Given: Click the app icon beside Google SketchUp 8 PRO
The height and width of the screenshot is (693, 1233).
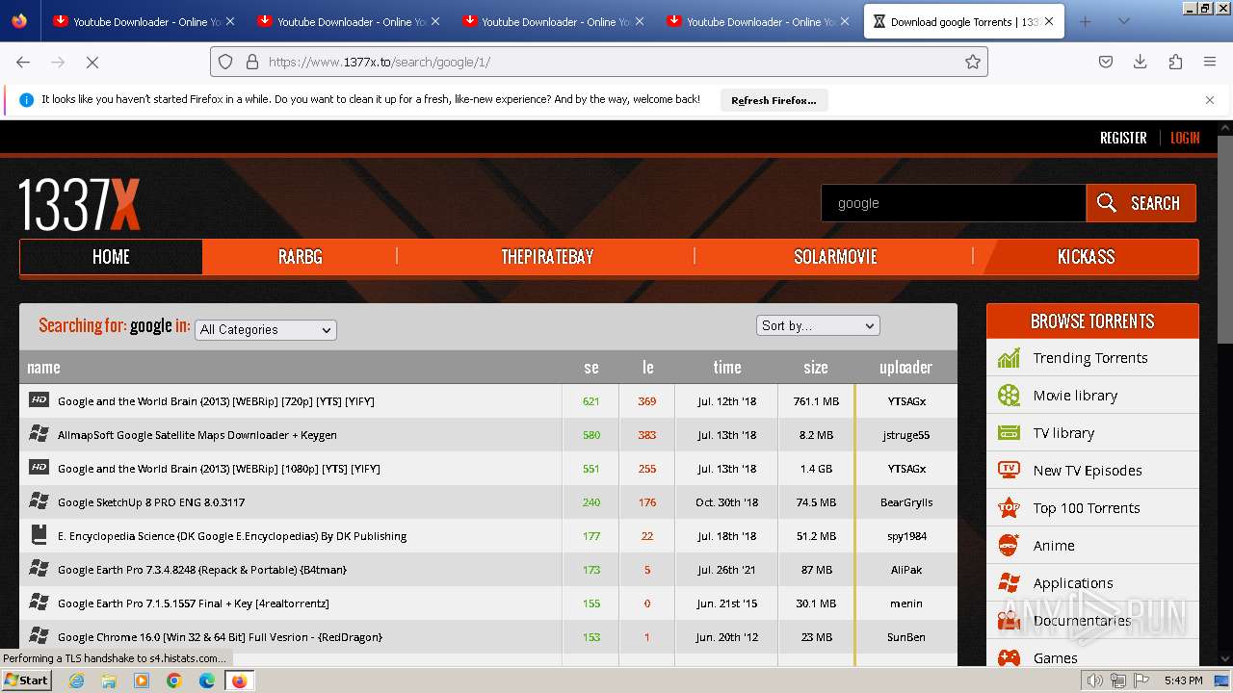Looking at the screenshot, I should pyautogui.click(x=39, y=501).
